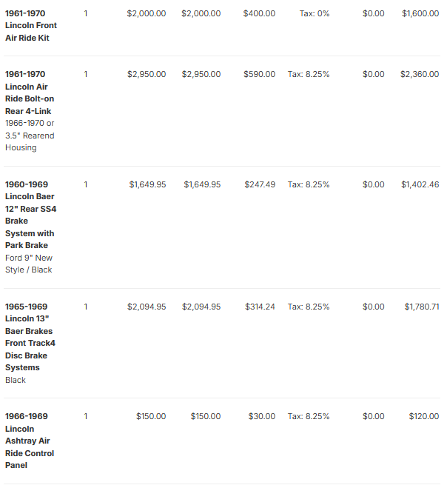Open Lincoln Air Ride Bolt-on Rear 4-Link item
This screenshot has width=447, height=488.
coord(30,93)
